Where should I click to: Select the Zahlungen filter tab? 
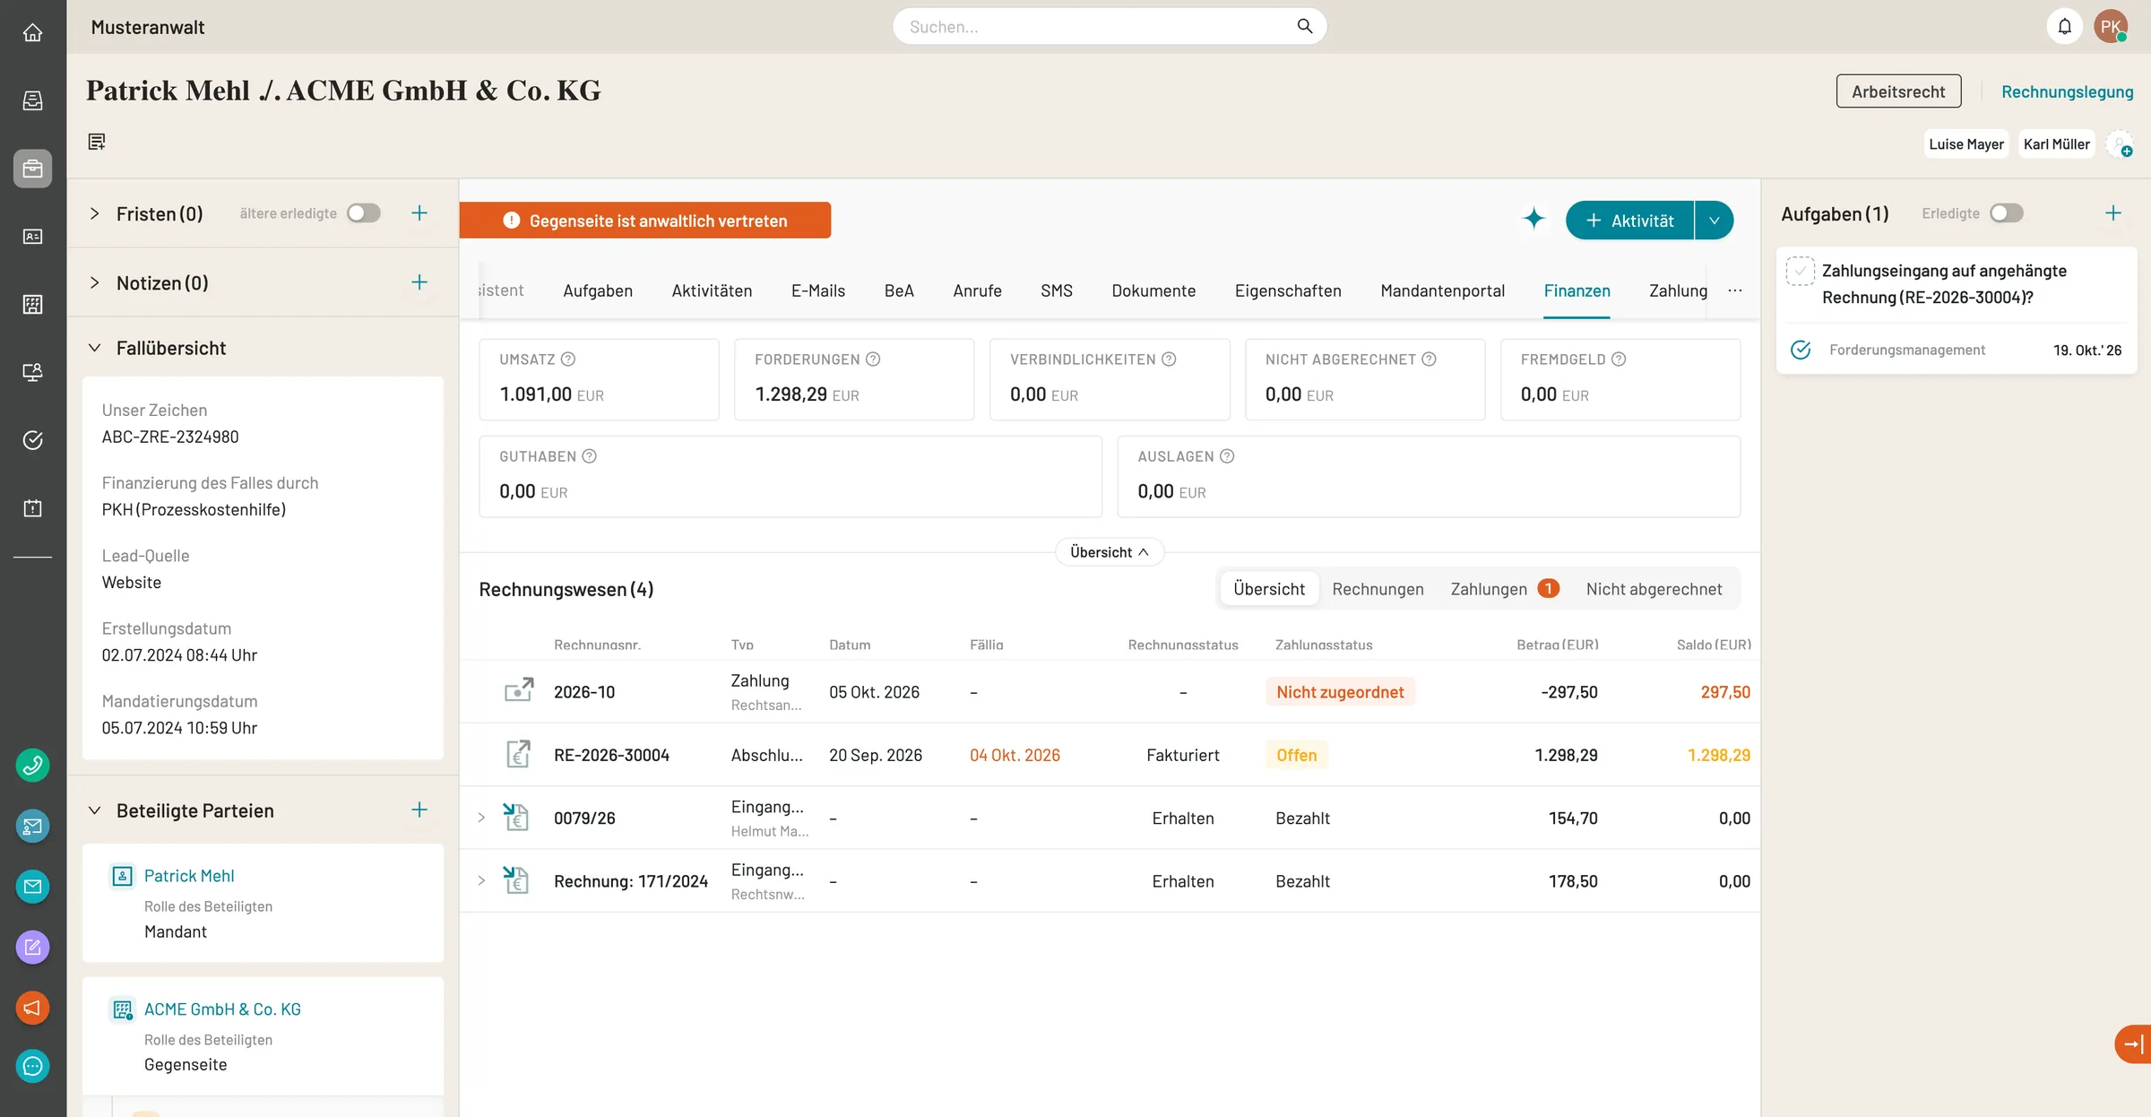(x=1504, y=589)
